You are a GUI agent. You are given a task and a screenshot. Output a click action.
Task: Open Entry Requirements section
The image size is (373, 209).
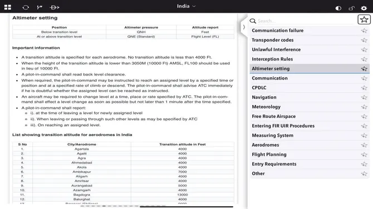[310, 164]
